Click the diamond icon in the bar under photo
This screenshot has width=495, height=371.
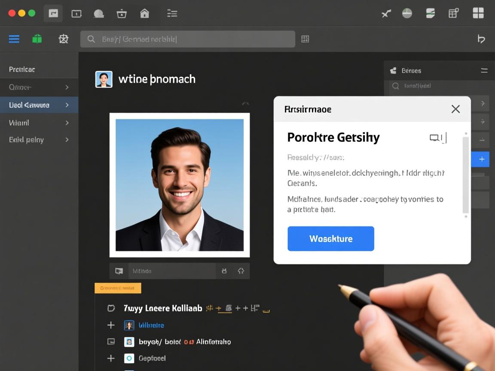[241, 271]
